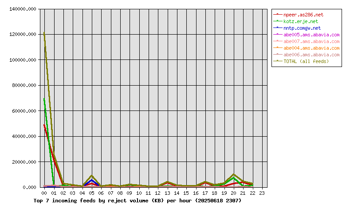Click the 0.000 y-axis label

pos(29,187)
